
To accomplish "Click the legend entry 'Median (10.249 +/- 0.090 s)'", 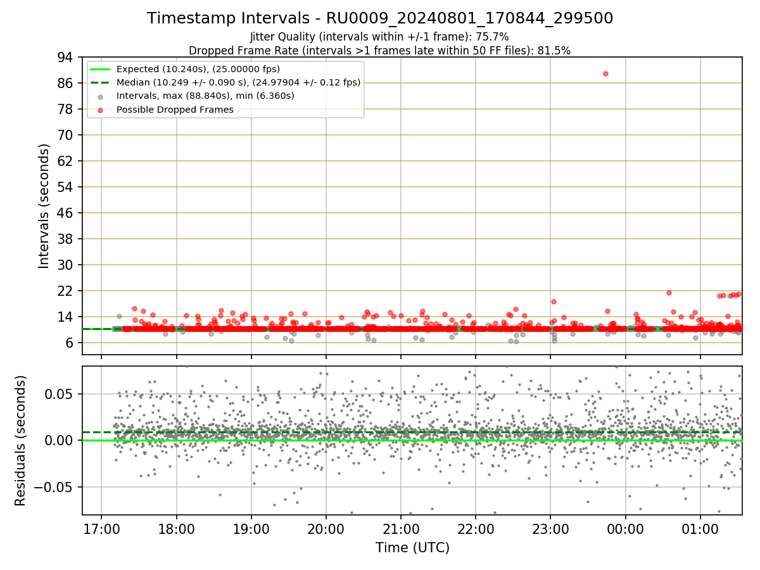I will 238,82.
